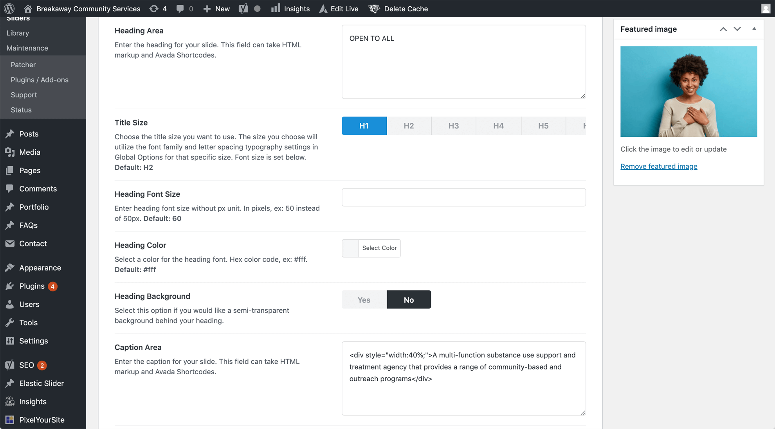The width and height of the screenshot is (775, 429).
Task: Click the FAQs pin icon
Action: point(10,225)
